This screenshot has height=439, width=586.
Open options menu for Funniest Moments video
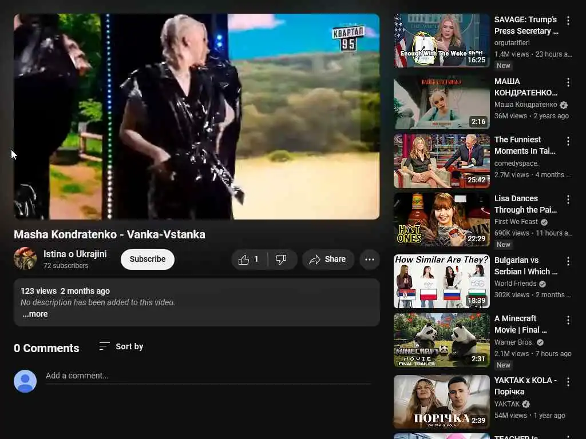pos(568,141)
